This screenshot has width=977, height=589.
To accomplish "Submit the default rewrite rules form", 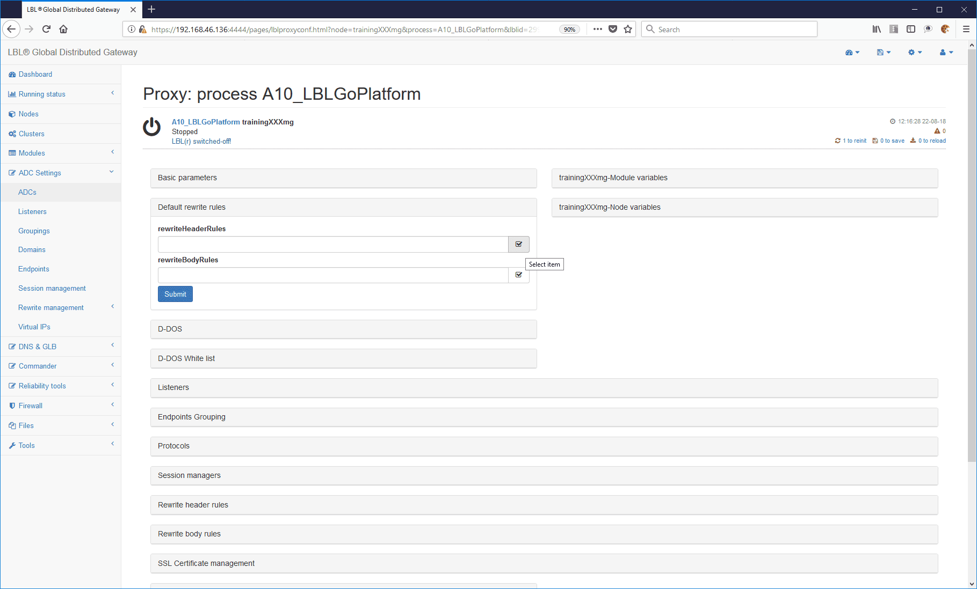I will tap(175, 294).
